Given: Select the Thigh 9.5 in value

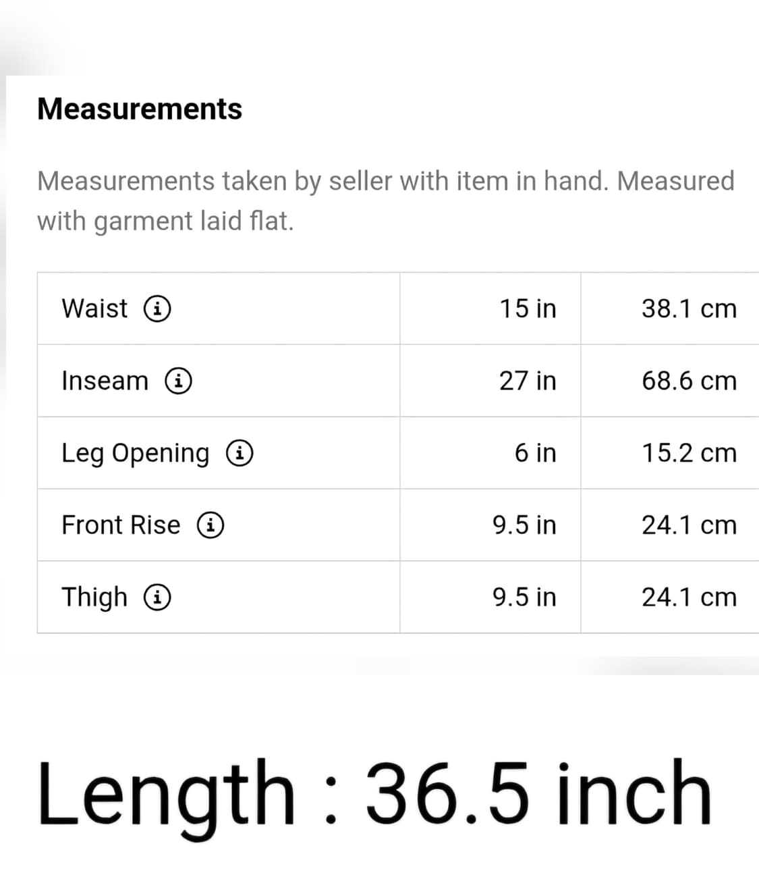Looking at the screenshot, I should point(524,597).
